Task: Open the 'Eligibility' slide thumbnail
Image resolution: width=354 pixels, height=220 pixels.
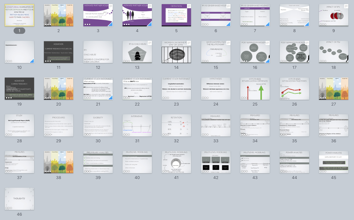Action: pos(98,125)
